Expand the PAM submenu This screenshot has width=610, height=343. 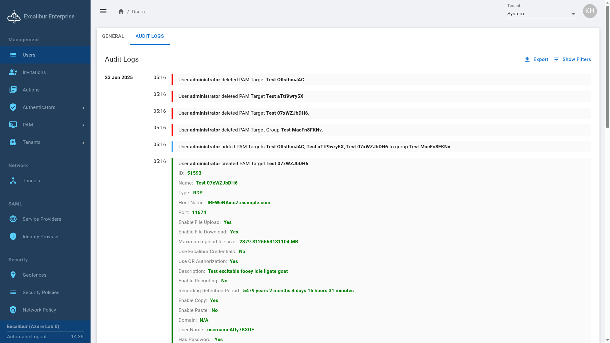tap(83, 125)
